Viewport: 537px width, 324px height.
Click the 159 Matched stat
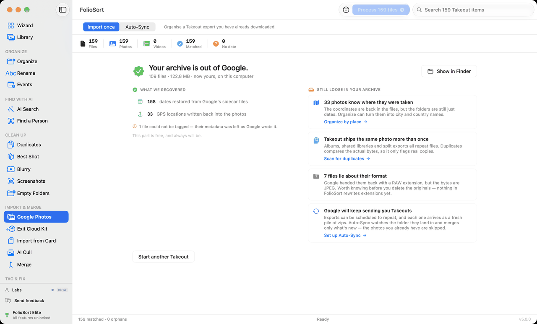[189, 44]
